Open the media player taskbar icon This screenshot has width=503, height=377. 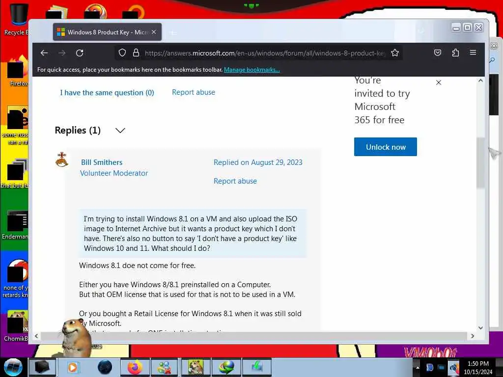tap(73, 367)
